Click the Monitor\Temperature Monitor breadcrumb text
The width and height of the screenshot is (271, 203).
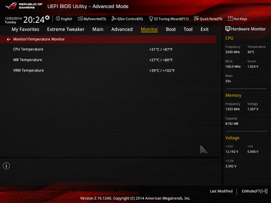pyautogui.click(x=39, y=39)
